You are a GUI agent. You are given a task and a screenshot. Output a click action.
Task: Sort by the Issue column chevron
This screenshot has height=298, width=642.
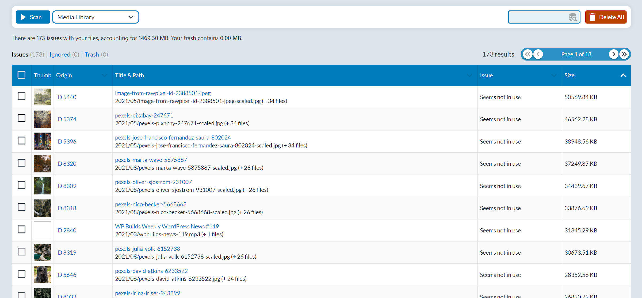554,76
